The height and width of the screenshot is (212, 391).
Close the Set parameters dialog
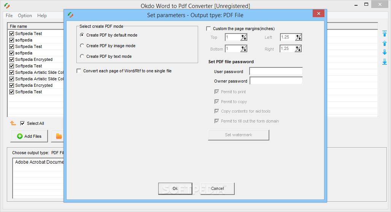coord(318,13)
